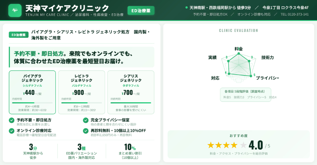Click the プライバシー point on radar chart

(250, 76)
